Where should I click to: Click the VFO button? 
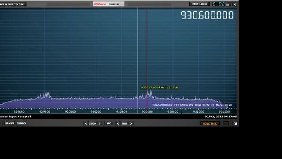tap(109, 124)
